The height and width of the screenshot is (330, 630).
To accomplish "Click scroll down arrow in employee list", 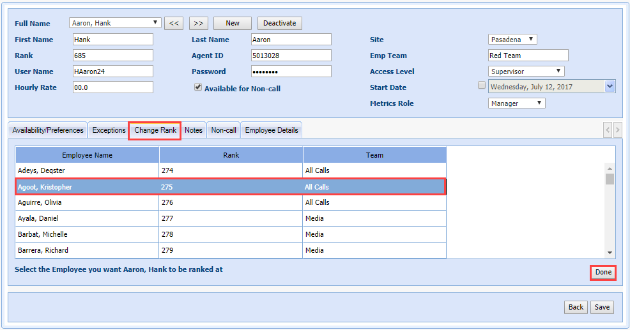I will tap(610, 253).
